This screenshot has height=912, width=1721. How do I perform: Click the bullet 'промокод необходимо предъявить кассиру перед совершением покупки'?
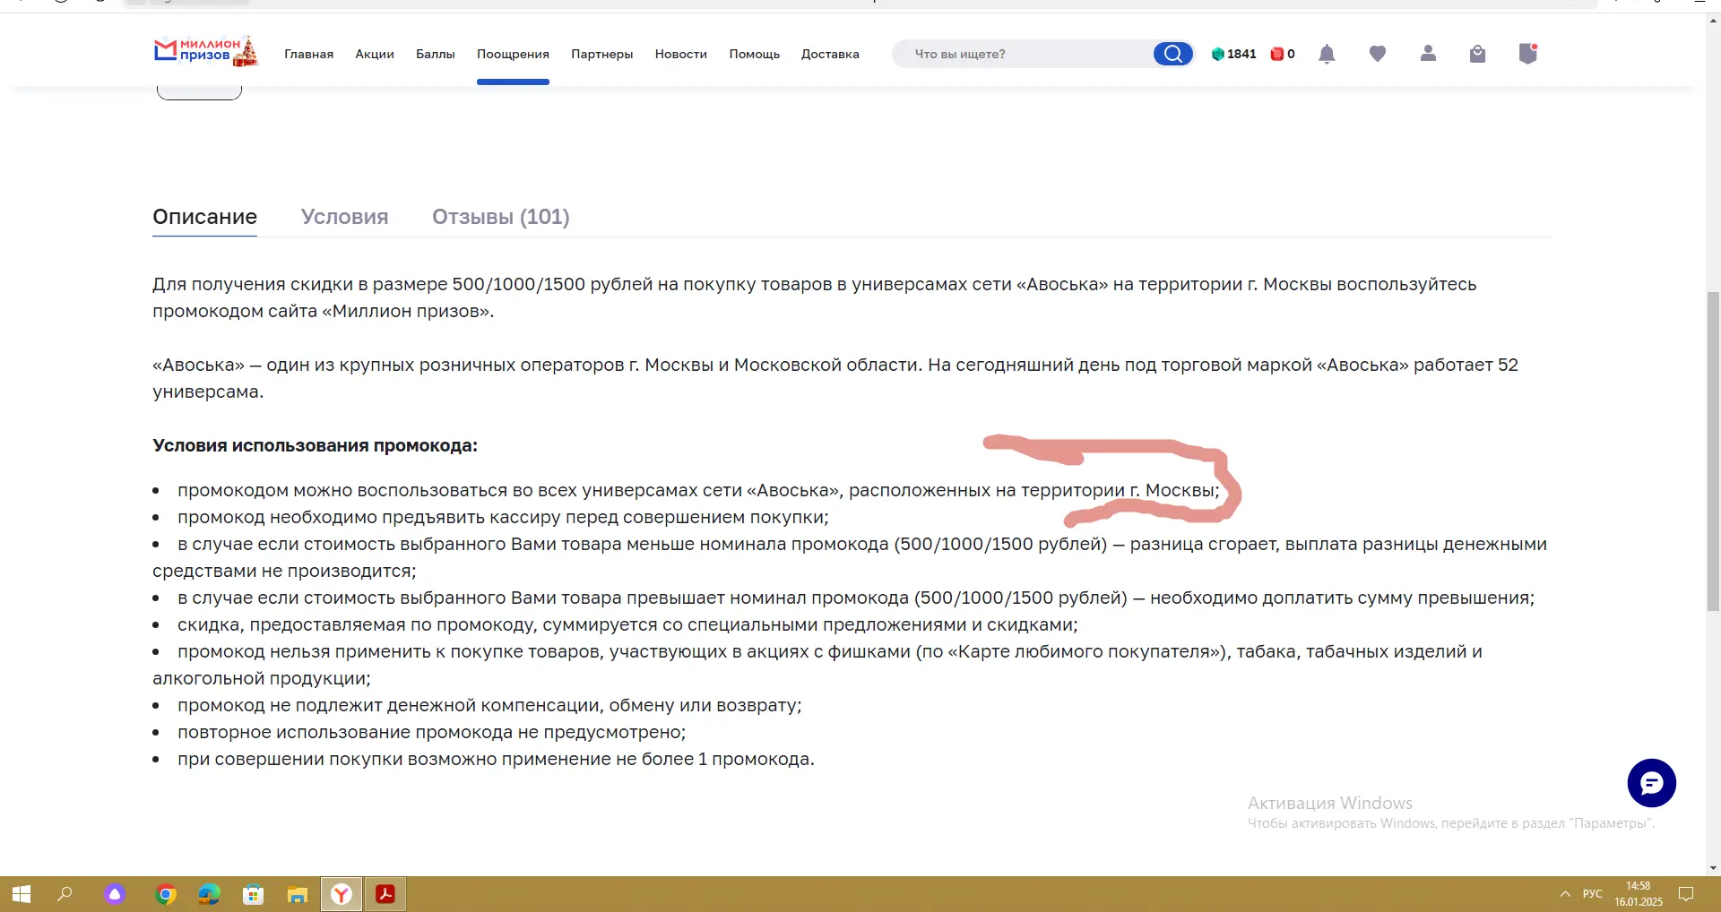click(503, 517)
